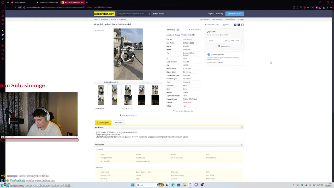Go to previous thumbnail page arrow
Viewport: 334px width, 188px height.
(x=123, y=108)
